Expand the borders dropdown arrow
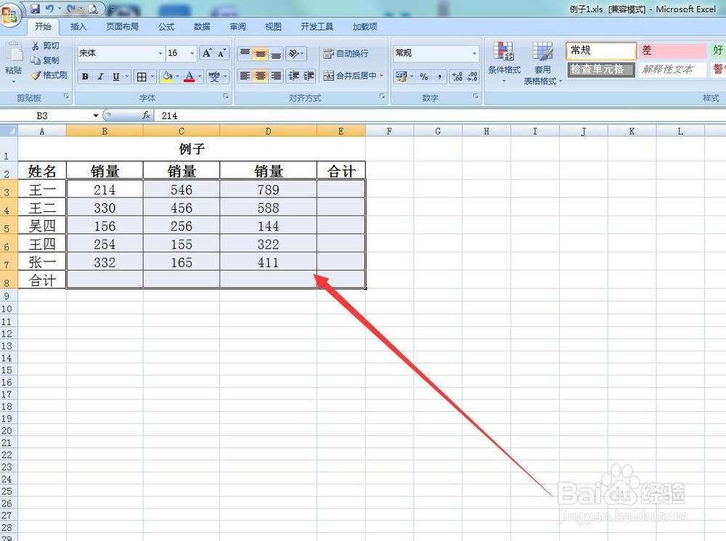 pos(152,76)
